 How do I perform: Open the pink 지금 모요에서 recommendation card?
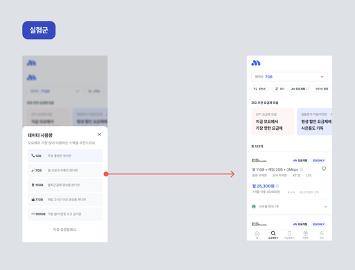(272, 121)
